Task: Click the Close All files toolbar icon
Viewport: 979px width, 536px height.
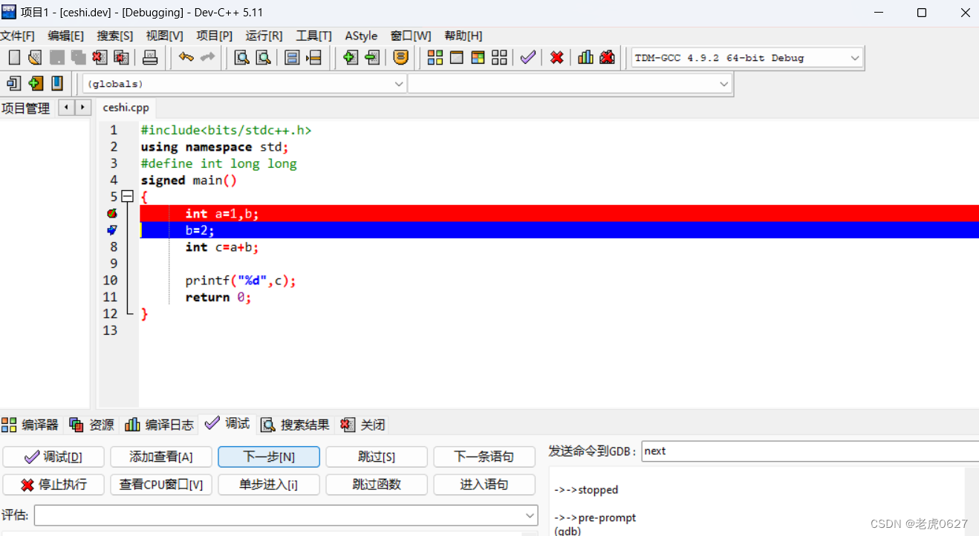Action: (121, 57)
